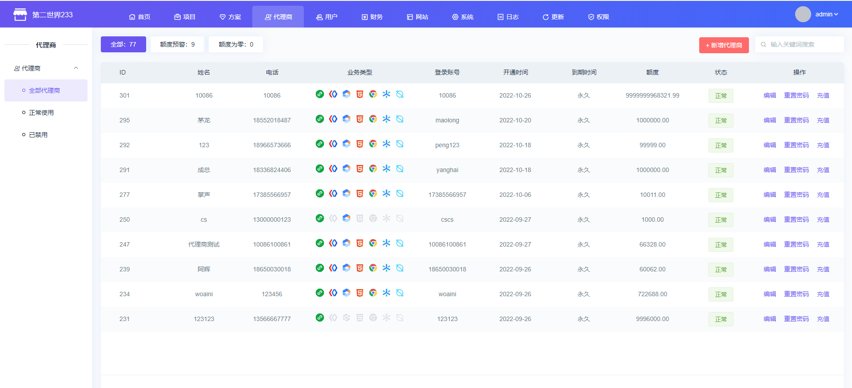This screenshot has width=852, height=388.
Task: Filter by 额度预警: 9
Action: pyautogui.click(x=177, y=44)
